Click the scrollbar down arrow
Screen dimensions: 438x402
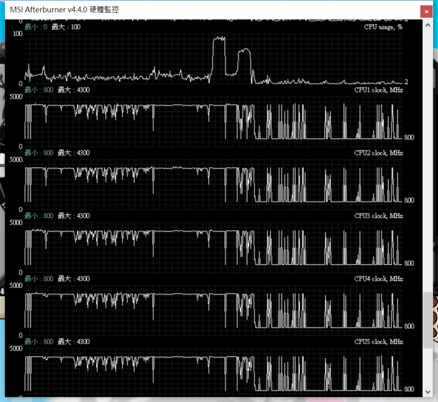point(428,392)
